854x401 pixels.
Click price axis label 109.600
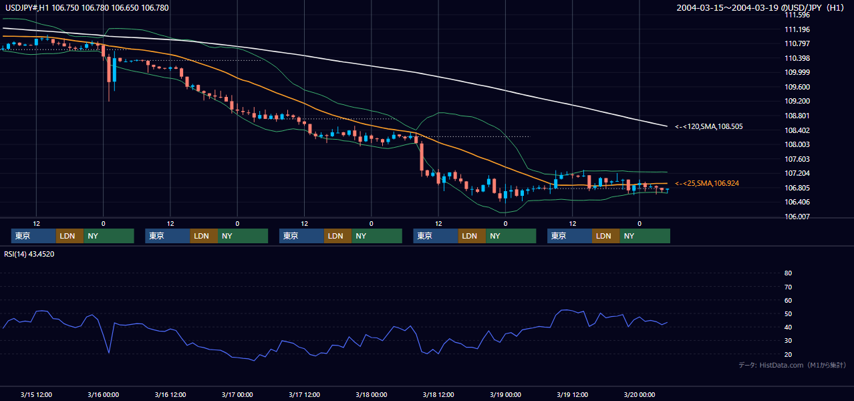click(x=797, y=87)
